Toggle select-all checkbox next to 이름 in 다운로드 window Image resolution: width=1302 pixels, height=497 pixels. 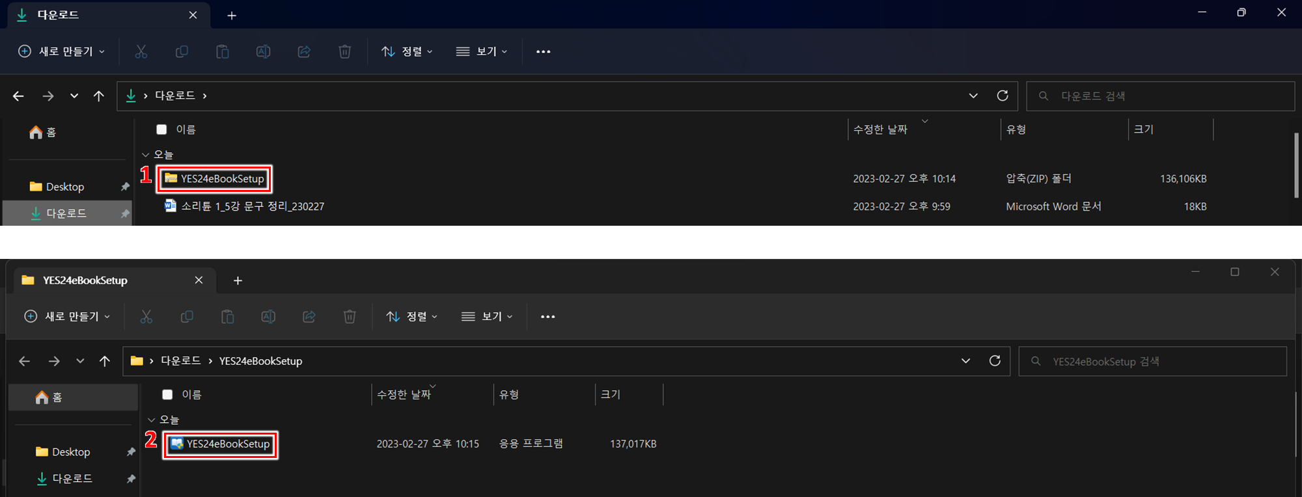pos(161,129)
